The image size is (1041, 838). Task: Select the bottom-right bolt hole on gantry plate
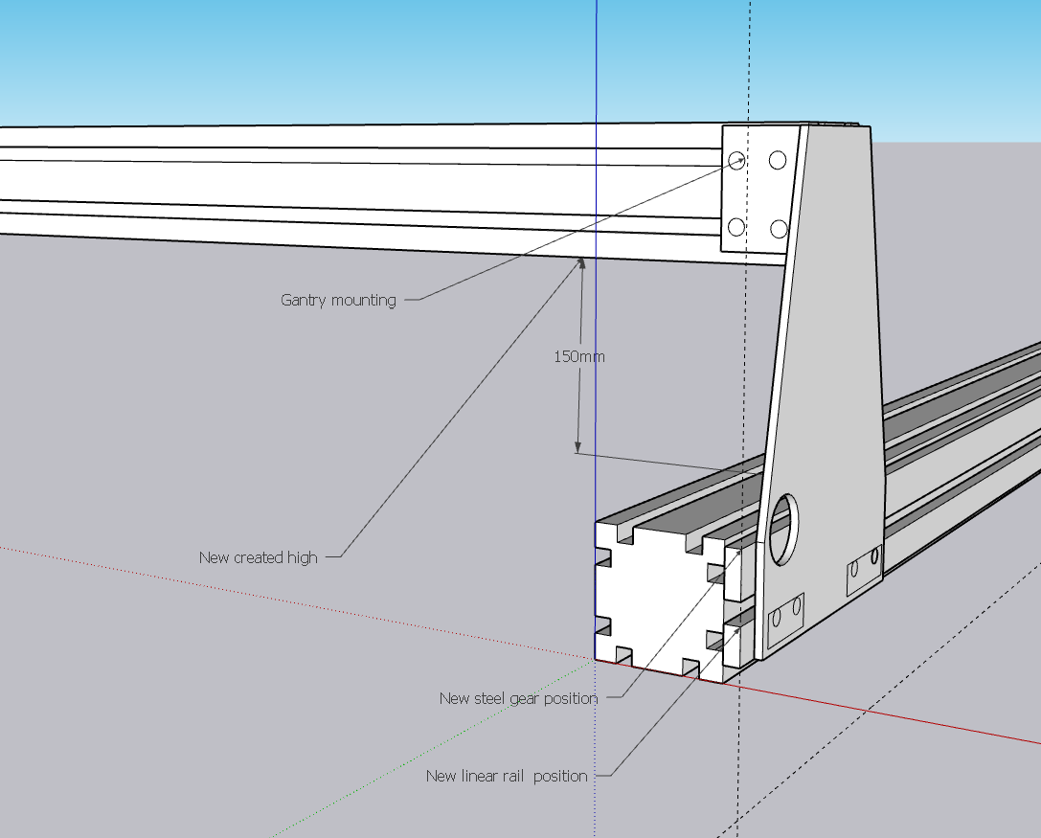[x=779, y=229]
